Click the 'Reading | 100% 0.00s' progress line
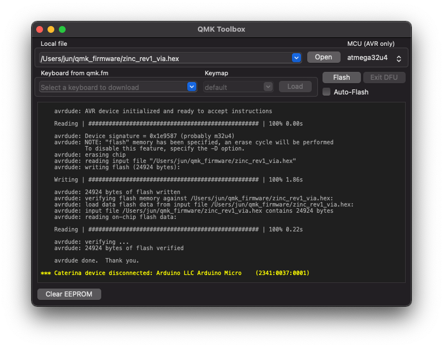Image resolution: width=443 pixels, height=348 pixels. pos(179,123)
